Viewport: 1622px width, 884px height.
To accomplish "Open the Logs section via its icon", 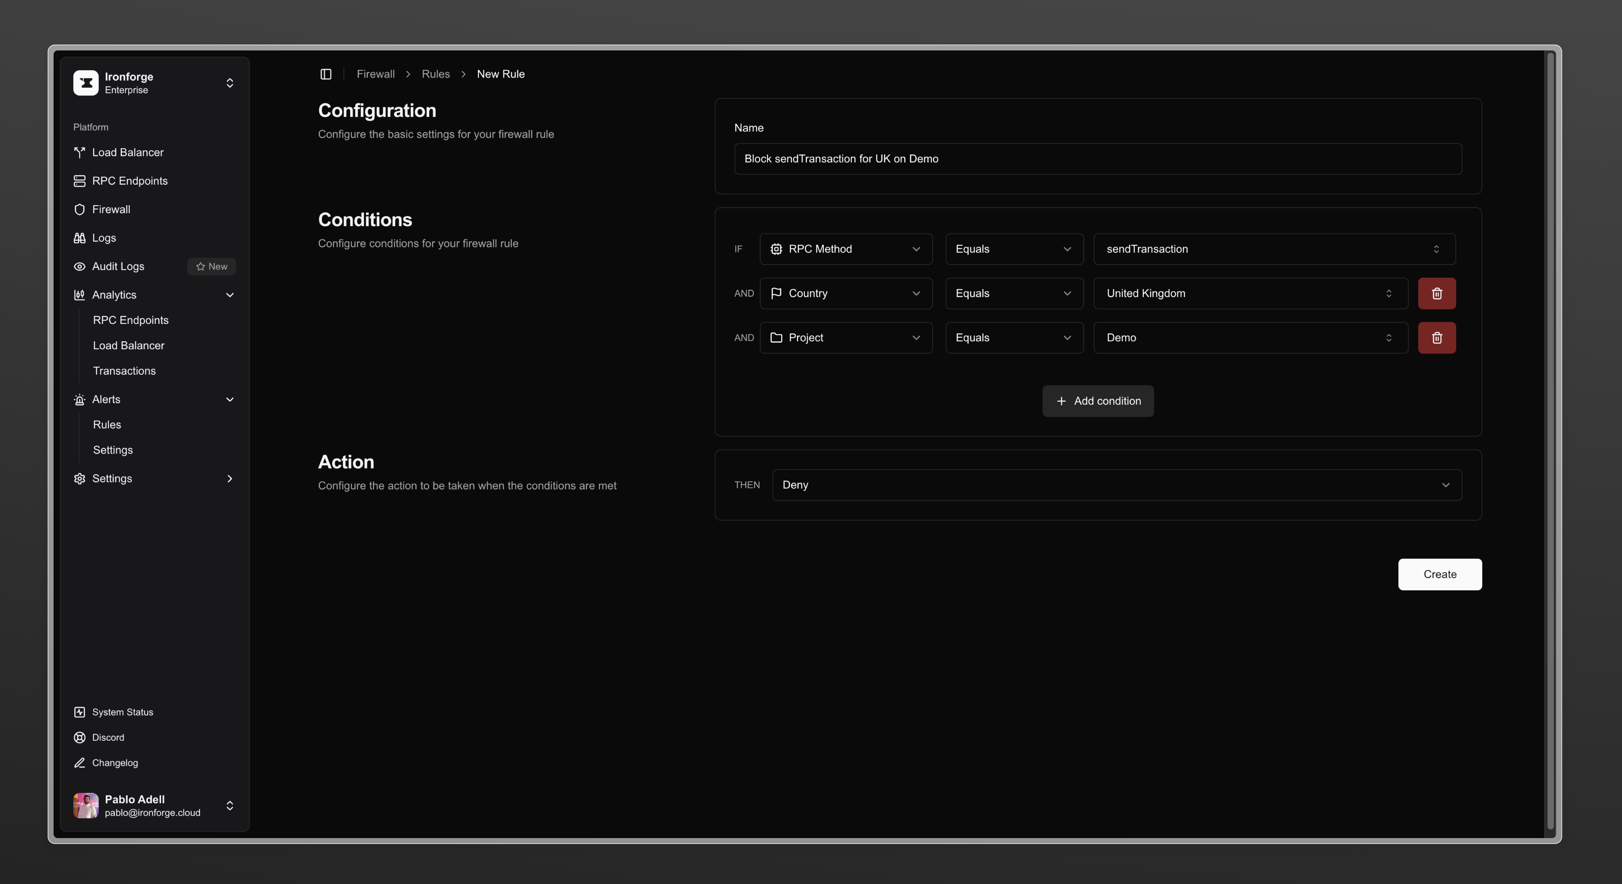I will pos(79,238).
